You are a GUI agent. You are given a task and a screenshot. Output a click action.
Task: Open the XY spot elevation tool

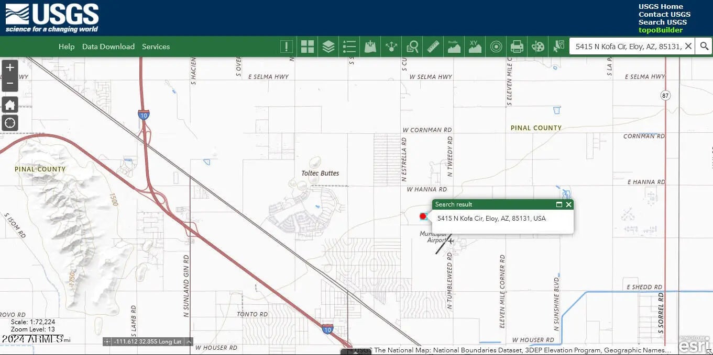click(475, 47)
